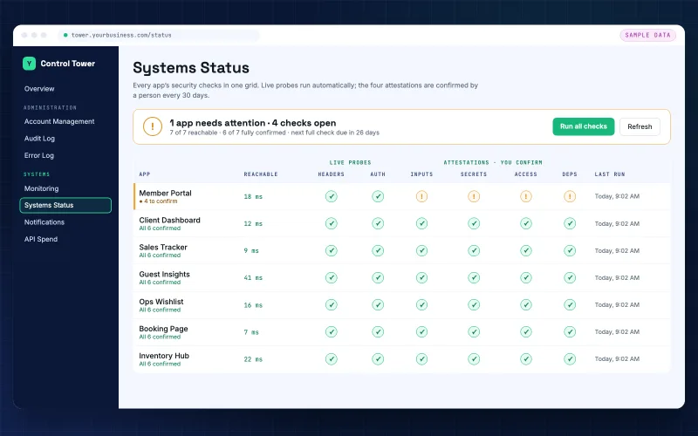Click Ops Wishlist's Inputs check icon
The width and height of the screenshot is (698, 436).
421,304
